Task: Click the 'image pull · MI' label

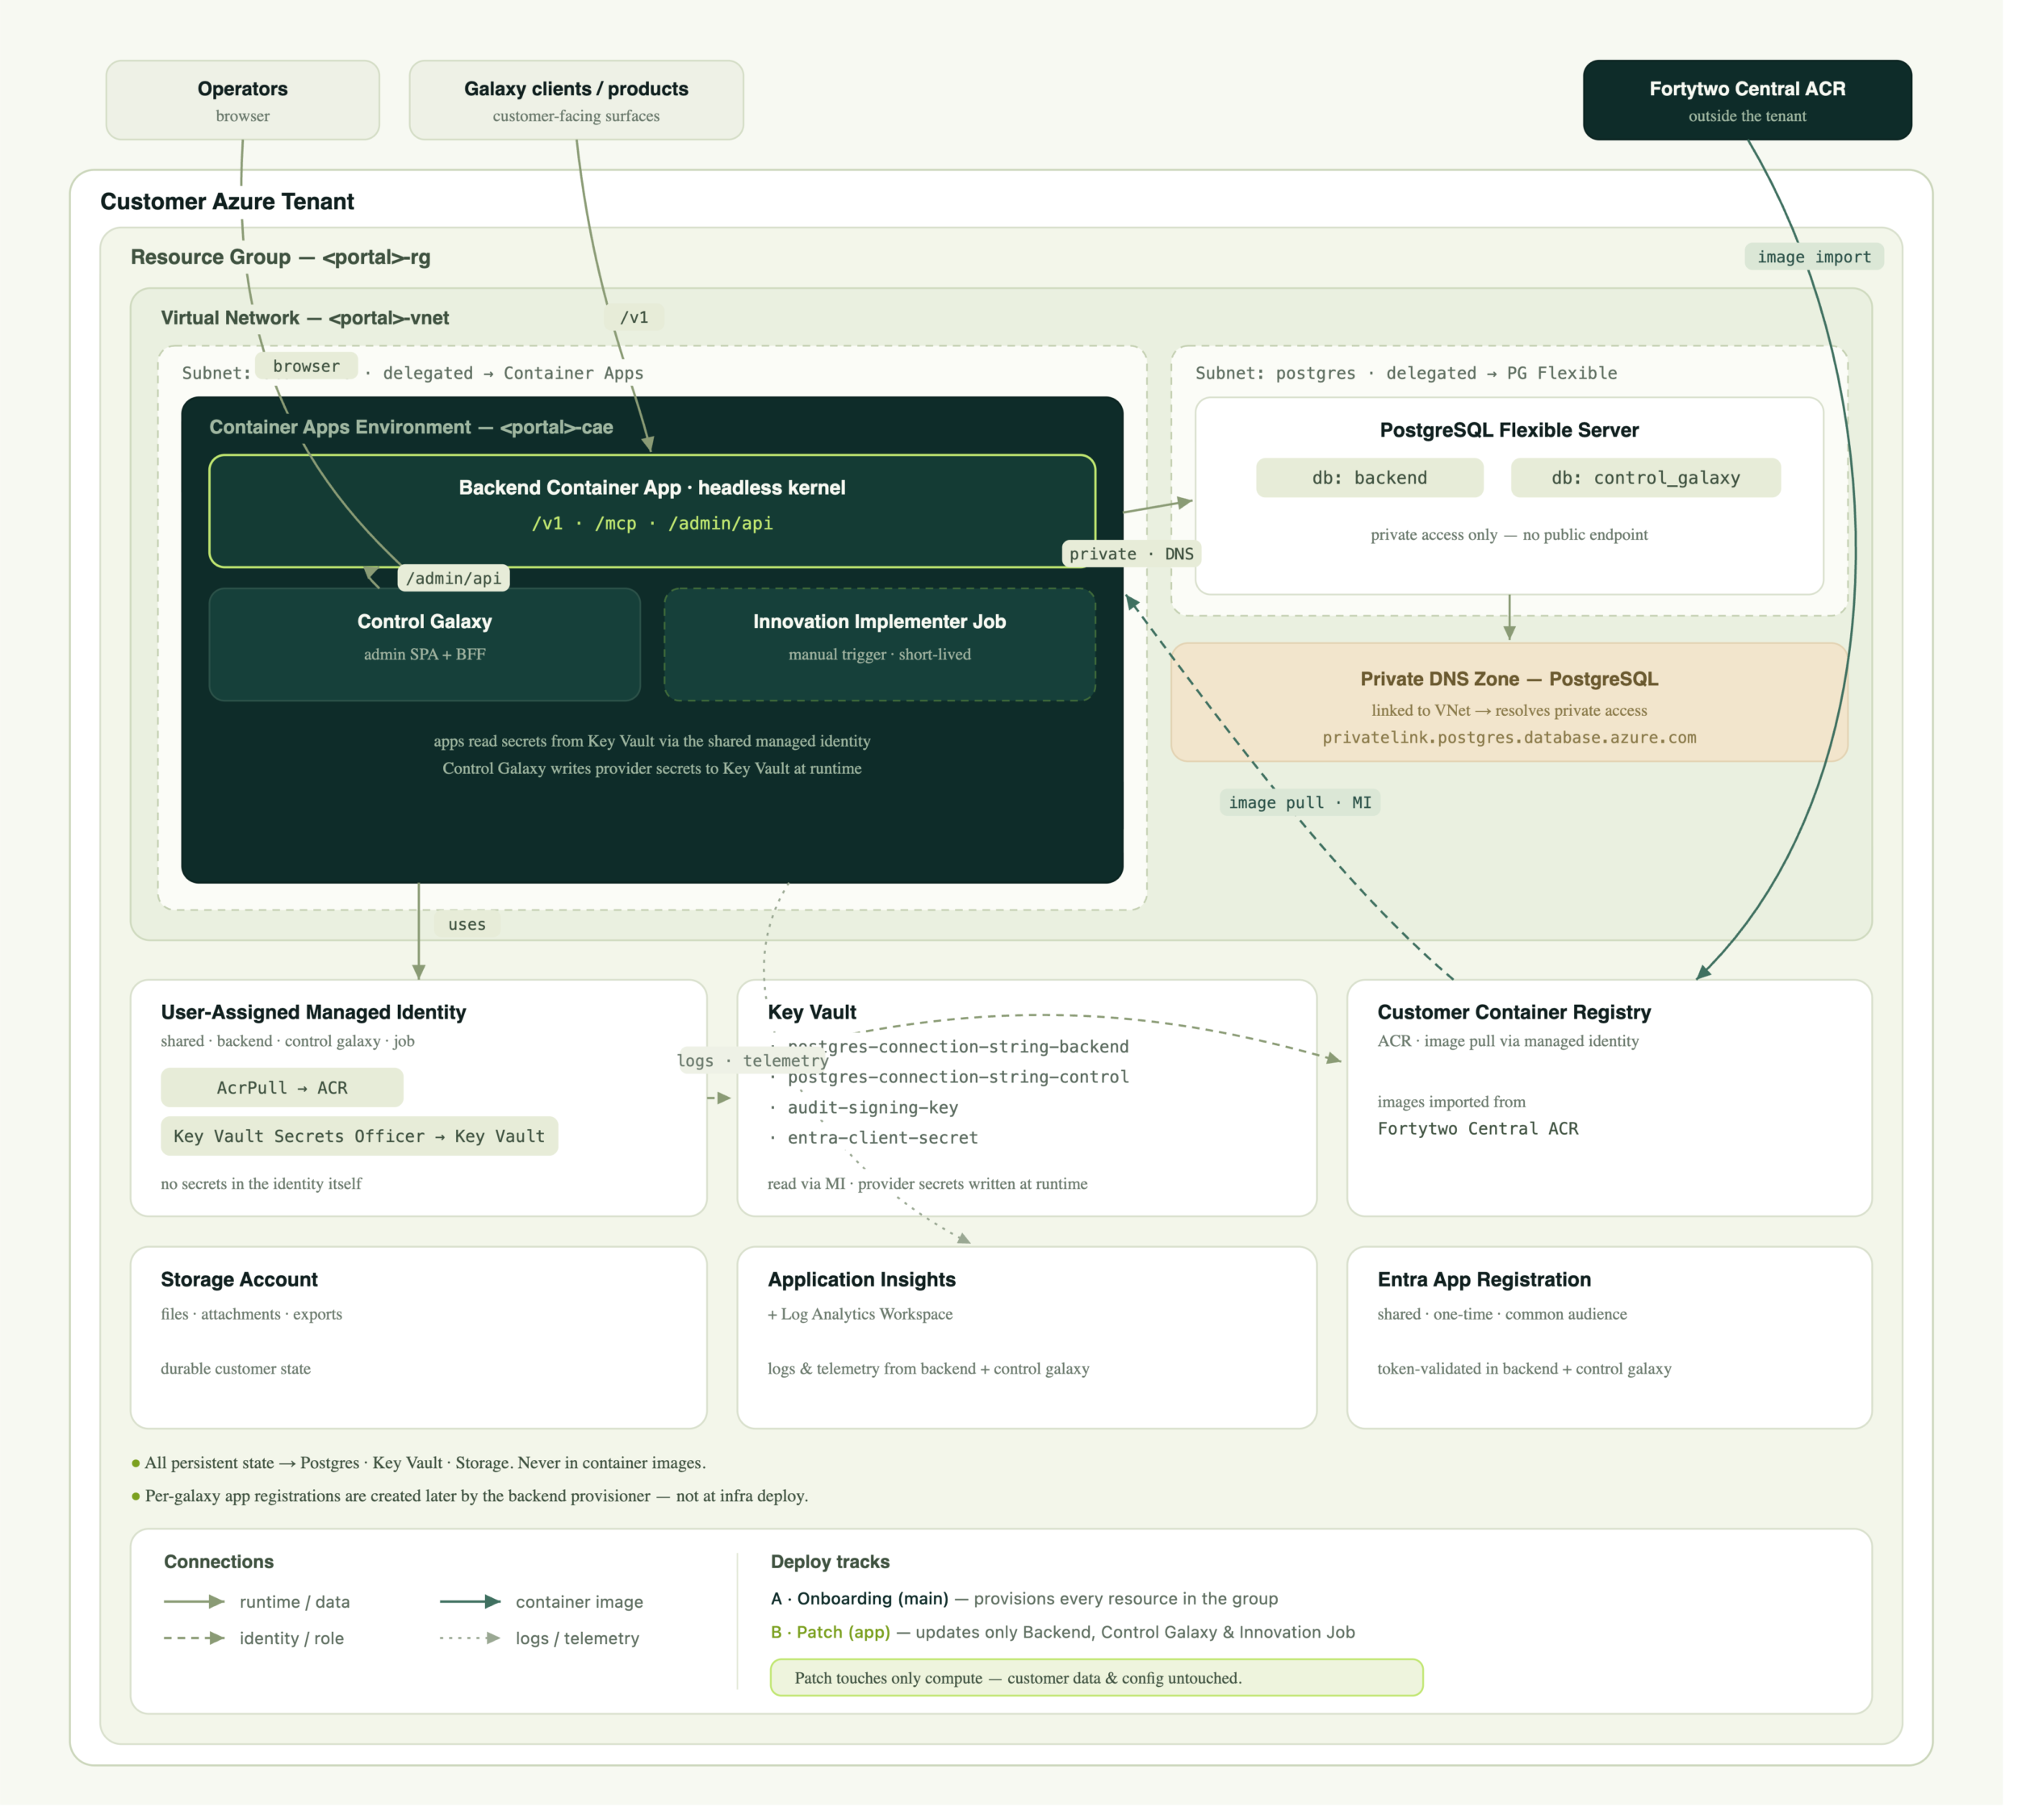Action: click(x=1300, y=802)
